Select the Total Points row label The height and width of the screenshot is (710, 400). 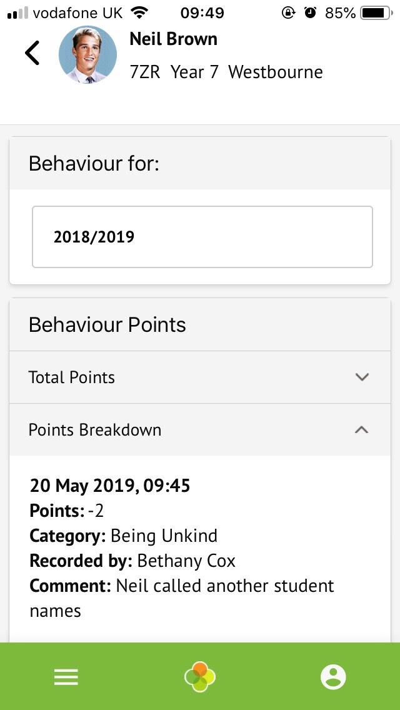72,377
